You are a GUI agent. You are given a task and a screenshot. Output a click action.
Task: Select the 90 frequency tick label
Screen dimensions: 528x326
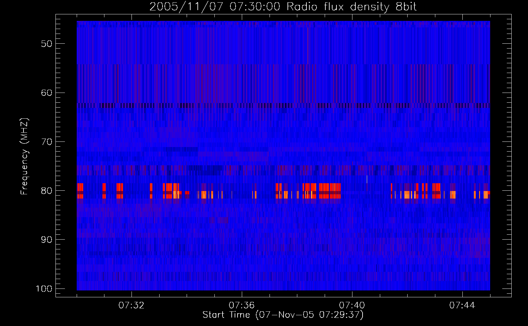(47, 240)
